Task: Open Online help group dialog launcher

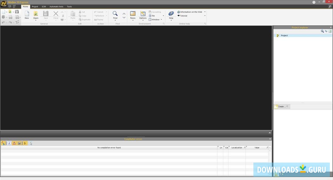Action: [x=205, y=24]
